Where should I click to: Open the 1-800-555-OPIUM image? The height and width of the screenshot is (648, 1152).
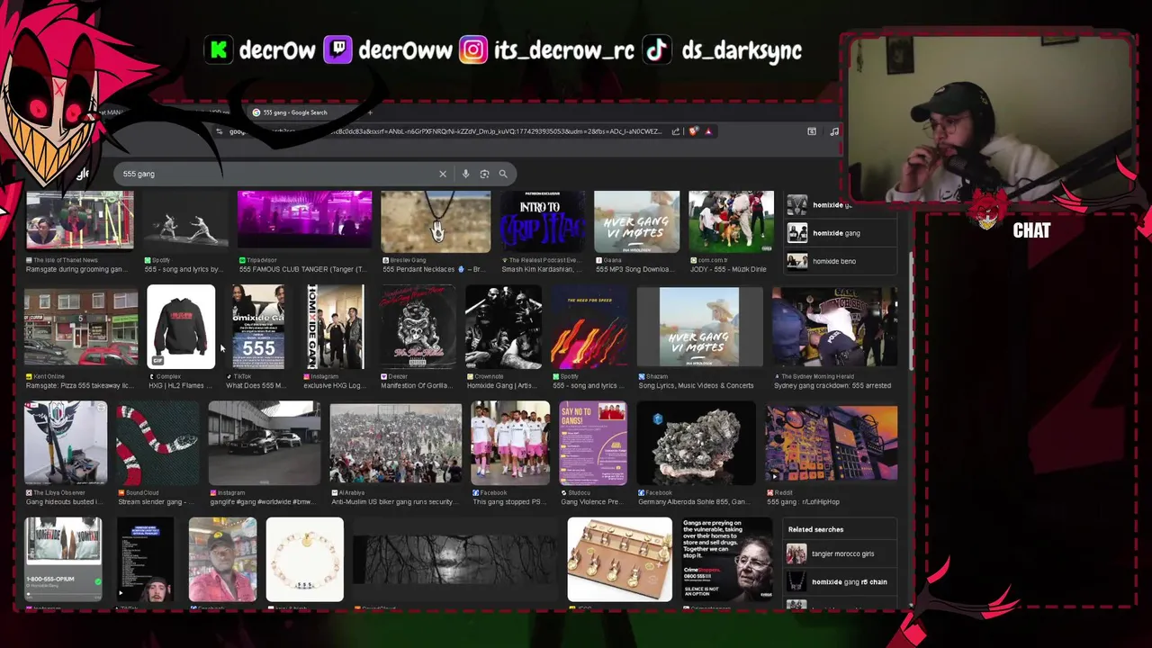tap(63, 559)
